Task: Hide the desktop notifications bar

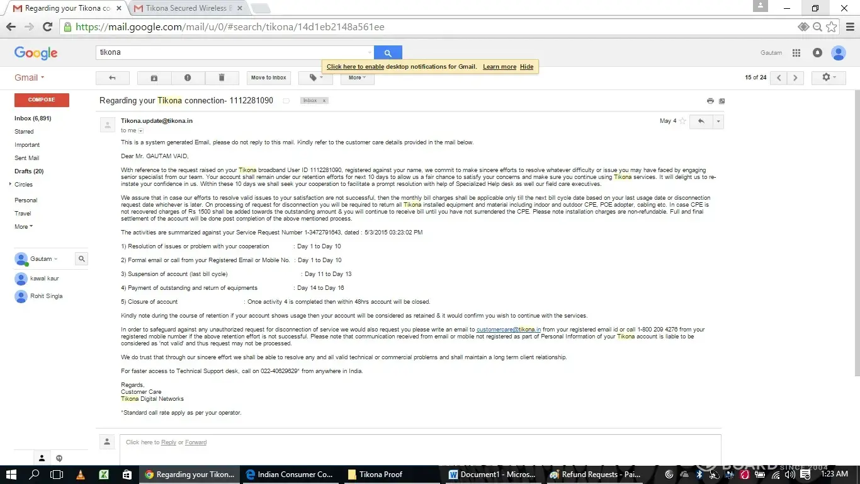Action: point(527,67)
